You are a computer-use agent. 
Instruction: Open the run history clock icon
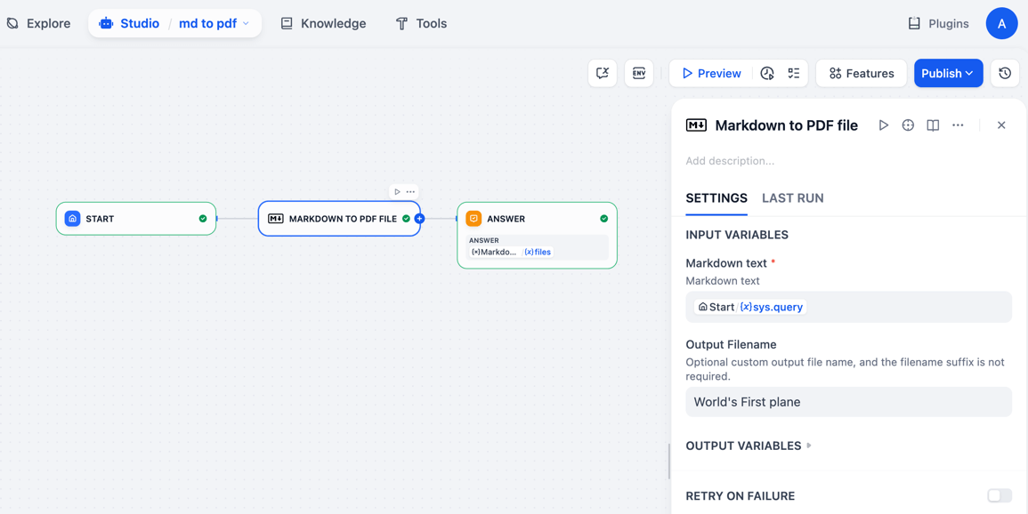pyautogui.click(x=767, y=73)
